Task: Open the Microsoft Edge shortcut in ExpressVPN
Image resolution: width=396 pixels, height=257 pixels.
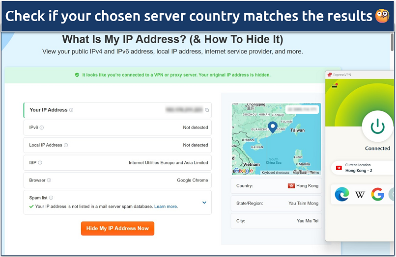Action: coord(342,195)
